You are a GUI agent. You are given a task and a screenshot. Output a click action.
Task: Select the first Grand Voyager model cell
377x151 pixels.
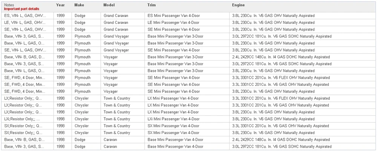coord(116,37)
